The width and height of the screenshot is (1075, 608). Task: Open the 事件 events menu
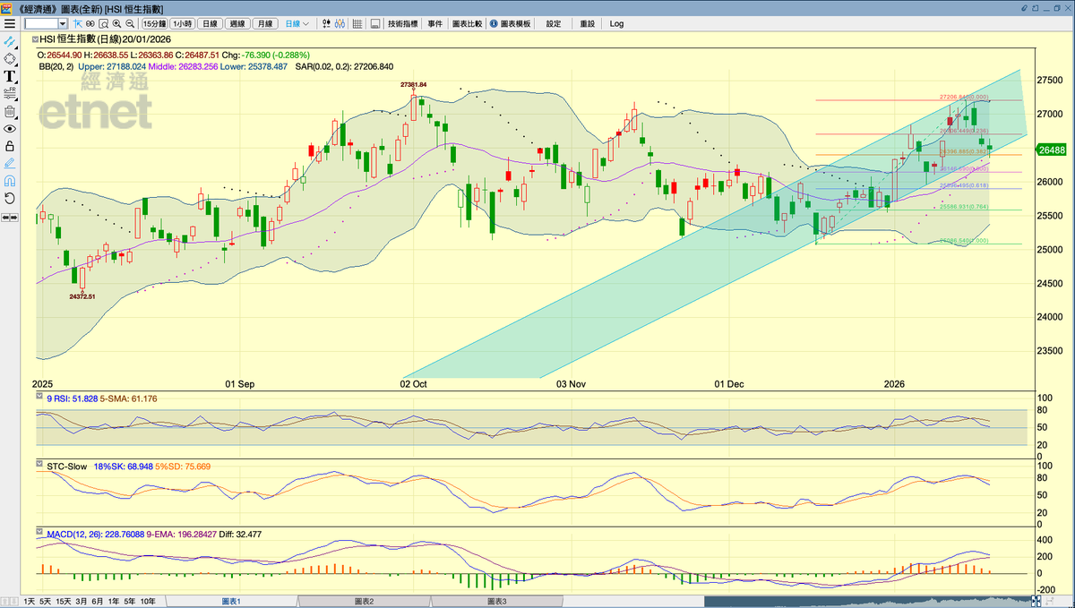click(x=435, y=23)
